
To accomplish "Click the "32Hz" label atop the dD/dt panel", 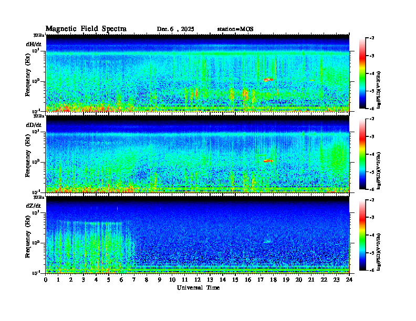I will (x=39, y=116).
